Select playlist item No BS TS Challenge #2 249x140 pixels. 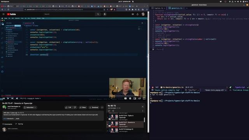coord(125,130)
